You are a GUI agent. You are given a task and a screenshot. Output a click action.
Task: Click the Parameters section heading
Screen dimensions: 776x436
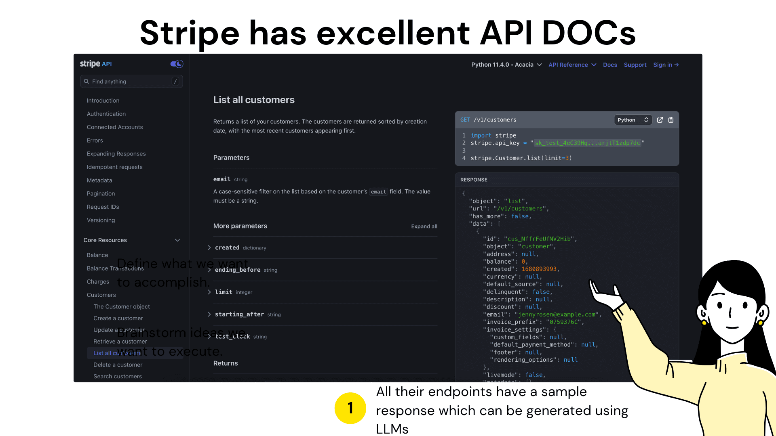231,158
